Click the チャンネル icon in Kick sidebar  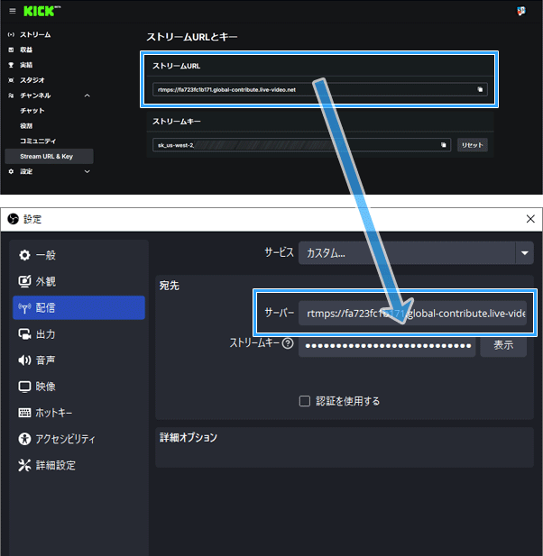11,96
